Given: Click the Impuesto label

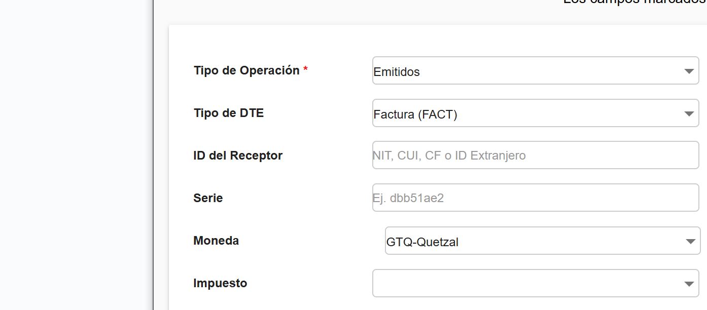Looking at the screenshot, I should pyautogui.click(x=220, y=283).
